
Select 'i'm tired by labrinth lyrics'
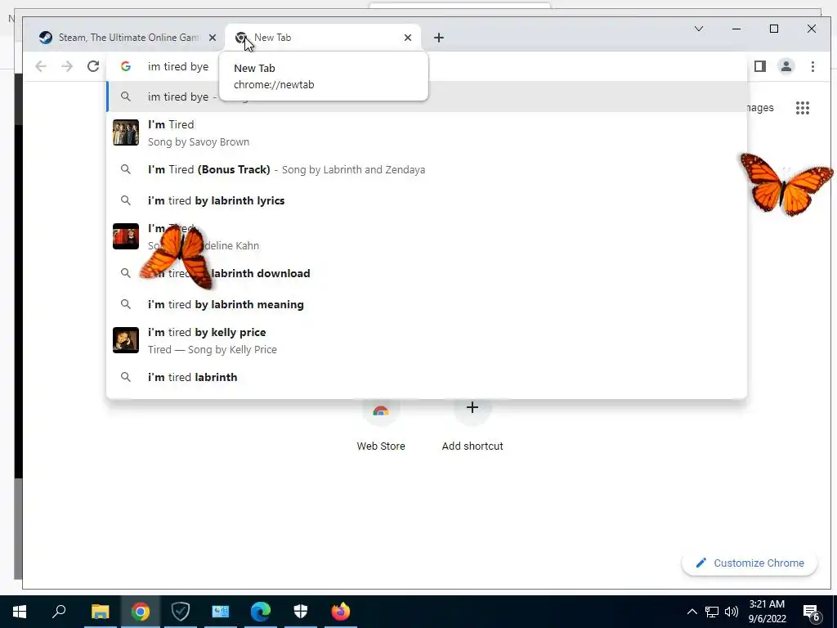(x=427, y=201)
